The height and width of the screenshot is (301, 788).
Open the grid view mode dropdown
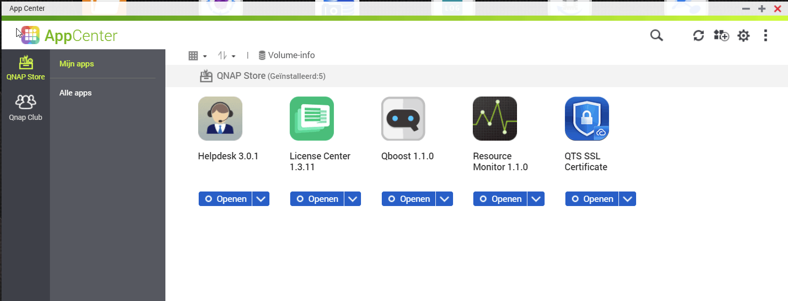pyautogui.click(x=198, y=56)
